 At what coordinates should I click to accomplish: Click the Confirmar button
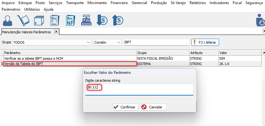125,107
